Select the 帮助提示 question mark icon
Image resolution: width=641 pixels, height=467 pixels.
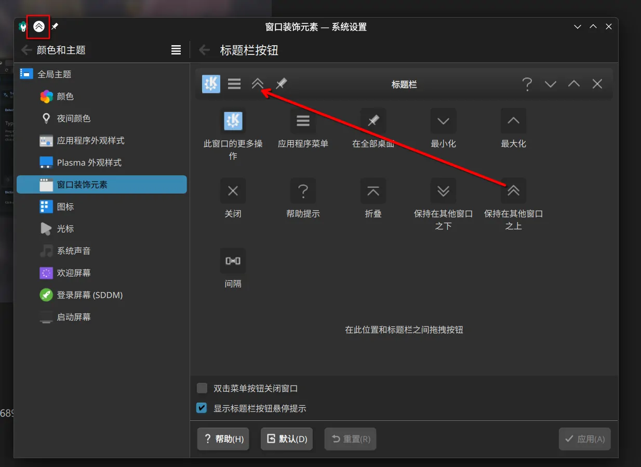(303, 191)
